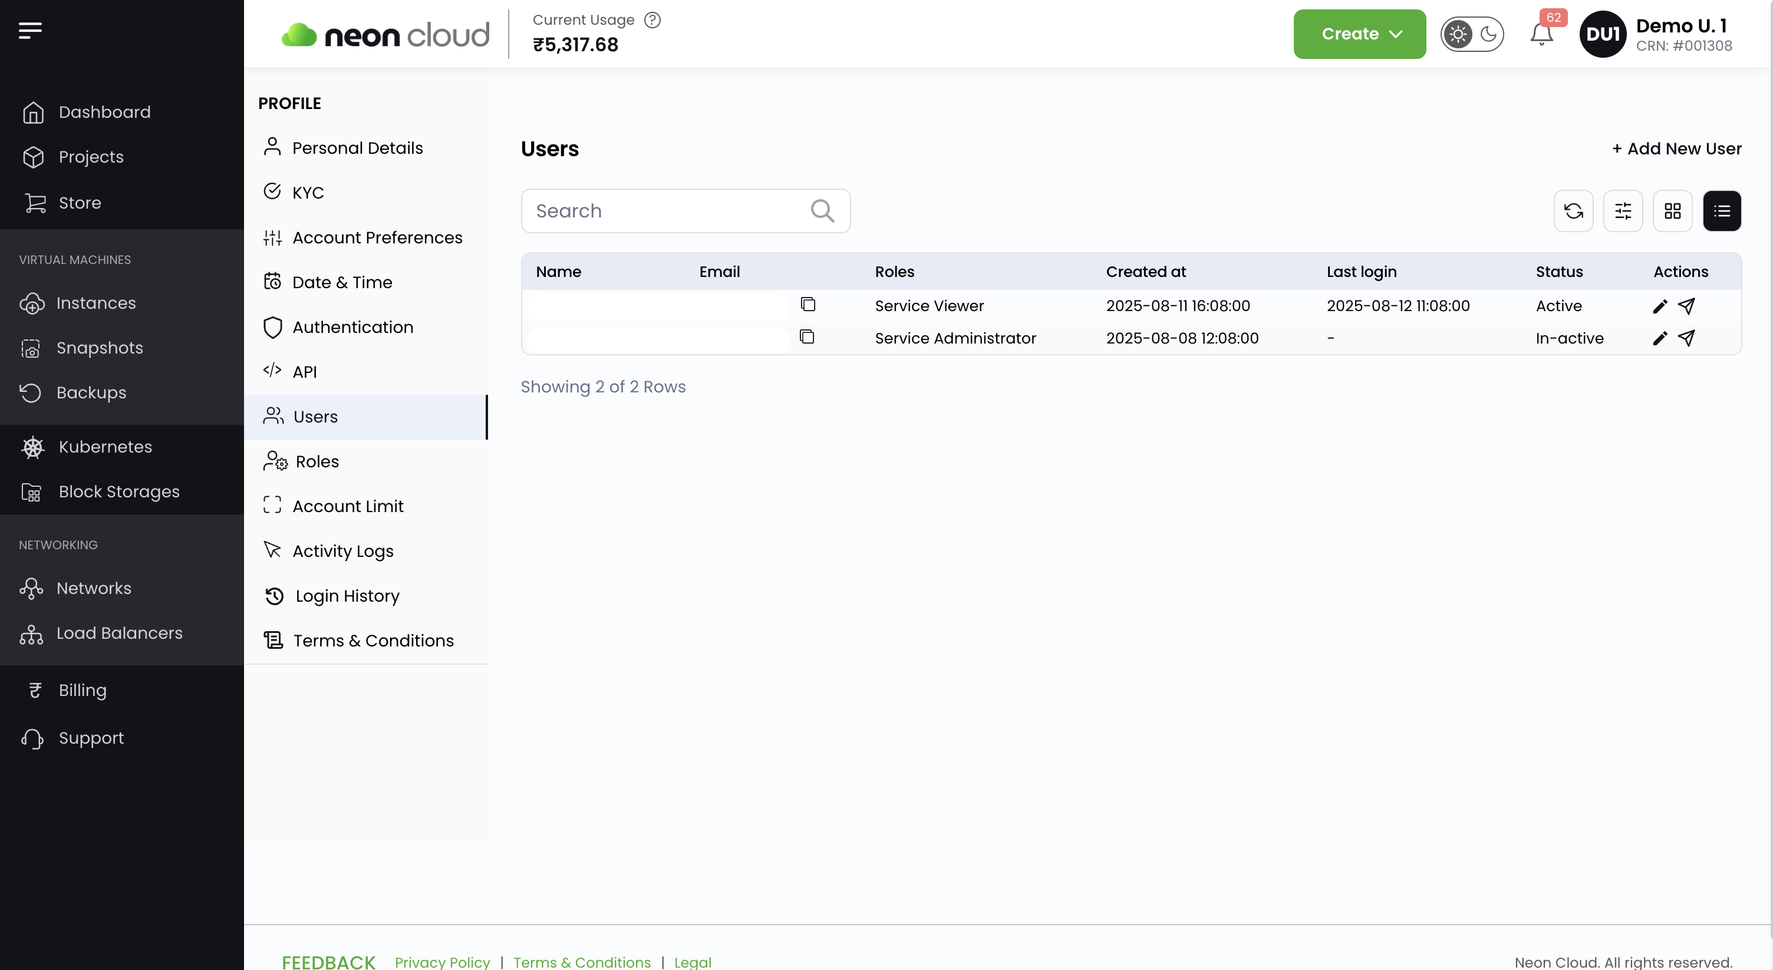Open the notifications bell
The image size is (1773, 970).
coord(1542,34)
